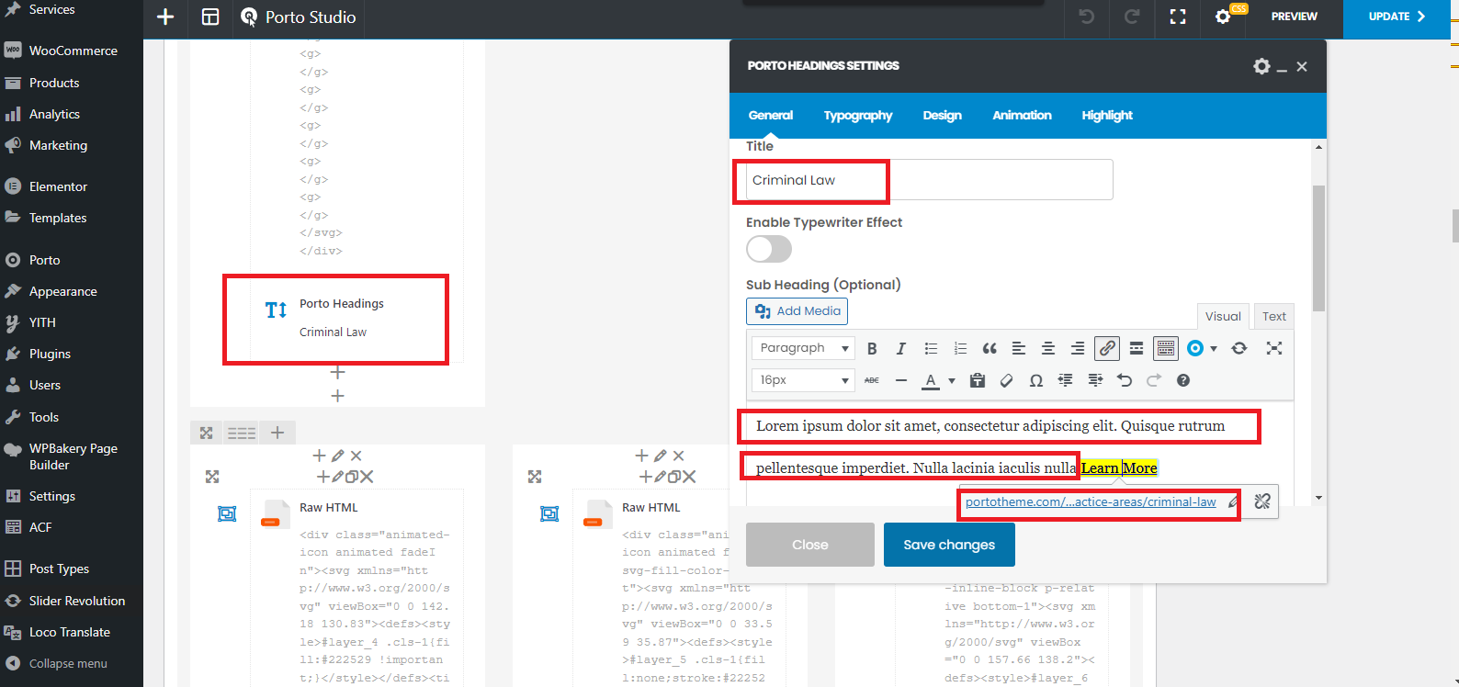Increase paragraph indent

point(1095,380)
